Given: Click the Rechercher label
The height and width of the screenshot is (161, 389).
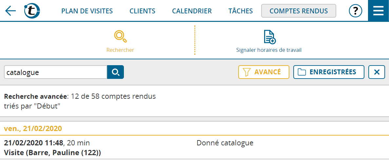Looking at the screenshot, I should coord(120,50).
